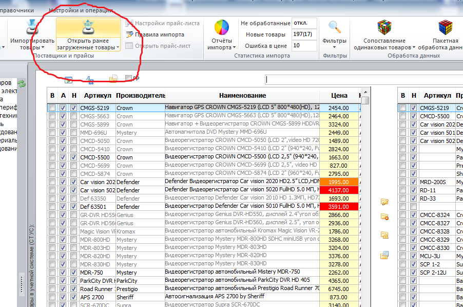
Task: Click the Отчёты импорта pie chart icon
Action: pos(221,27)
